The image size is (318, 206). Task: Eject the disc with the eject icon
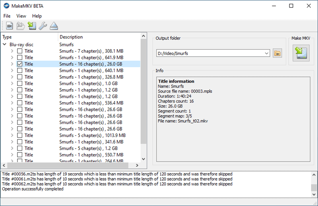coord(54,26)
